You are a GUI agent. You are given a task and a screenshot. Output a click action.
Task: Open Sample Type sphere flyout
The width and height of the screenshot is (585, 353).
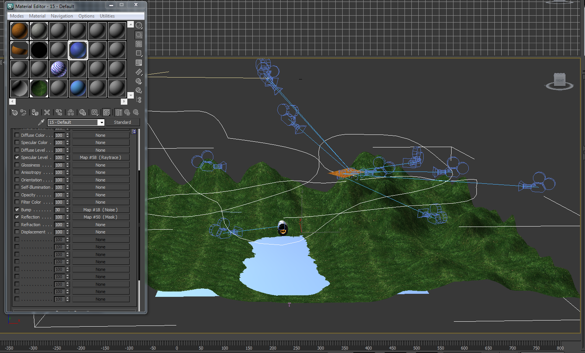[x=139, y=26]
